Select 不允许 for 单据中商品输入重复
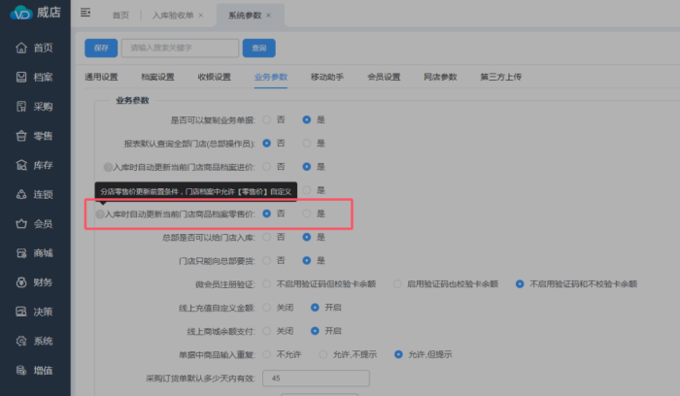 coord(267,353)
